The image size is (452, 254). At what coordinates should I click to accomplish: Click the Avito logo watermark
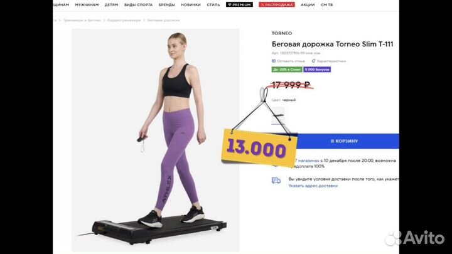[x=414, y=238]
